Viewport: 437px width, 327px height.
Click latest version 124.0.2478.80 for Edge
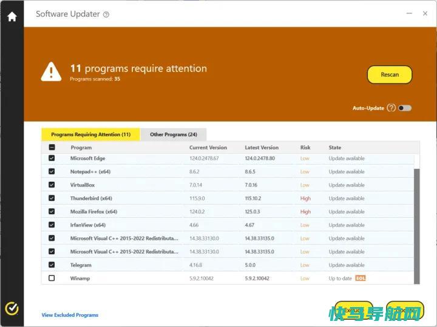point(260,158)
